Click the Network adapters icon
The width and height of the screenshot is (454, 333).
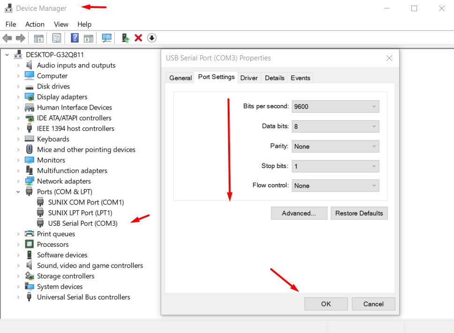click(29, 181)
